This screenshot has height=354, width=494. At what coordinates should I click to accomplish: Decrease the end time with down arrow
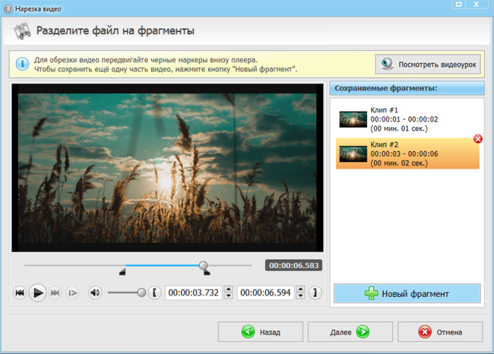(301, 296)
